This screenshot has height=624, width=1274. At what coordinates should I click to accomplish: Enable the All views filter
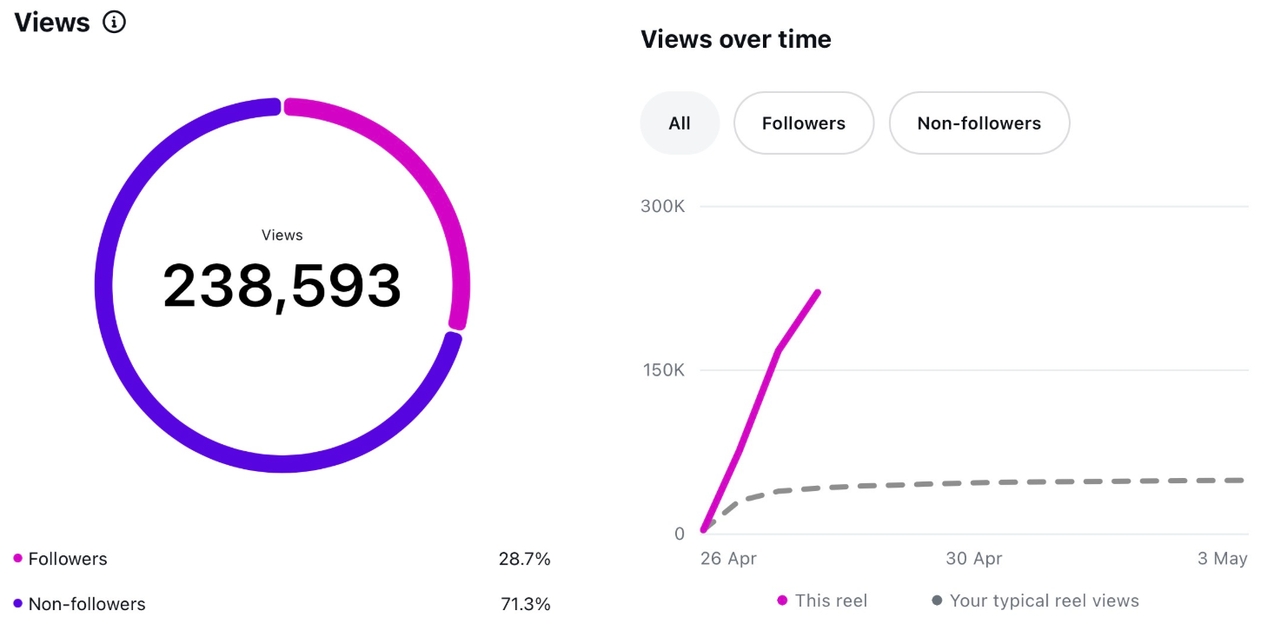point(680,123)
